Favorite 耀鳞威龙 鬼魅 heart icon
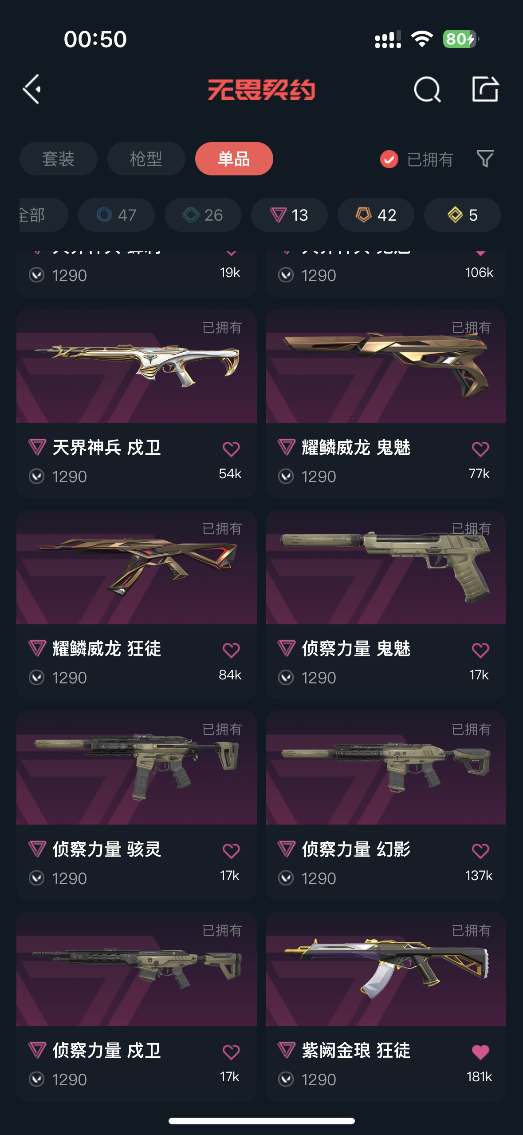523x1135 pixels. click(480, 449)
